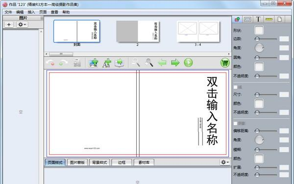Select the 封面 cover page thumbnail
The width and height of the screenshot is (294, 184).
pyautogui.click(x=77, y=31)
